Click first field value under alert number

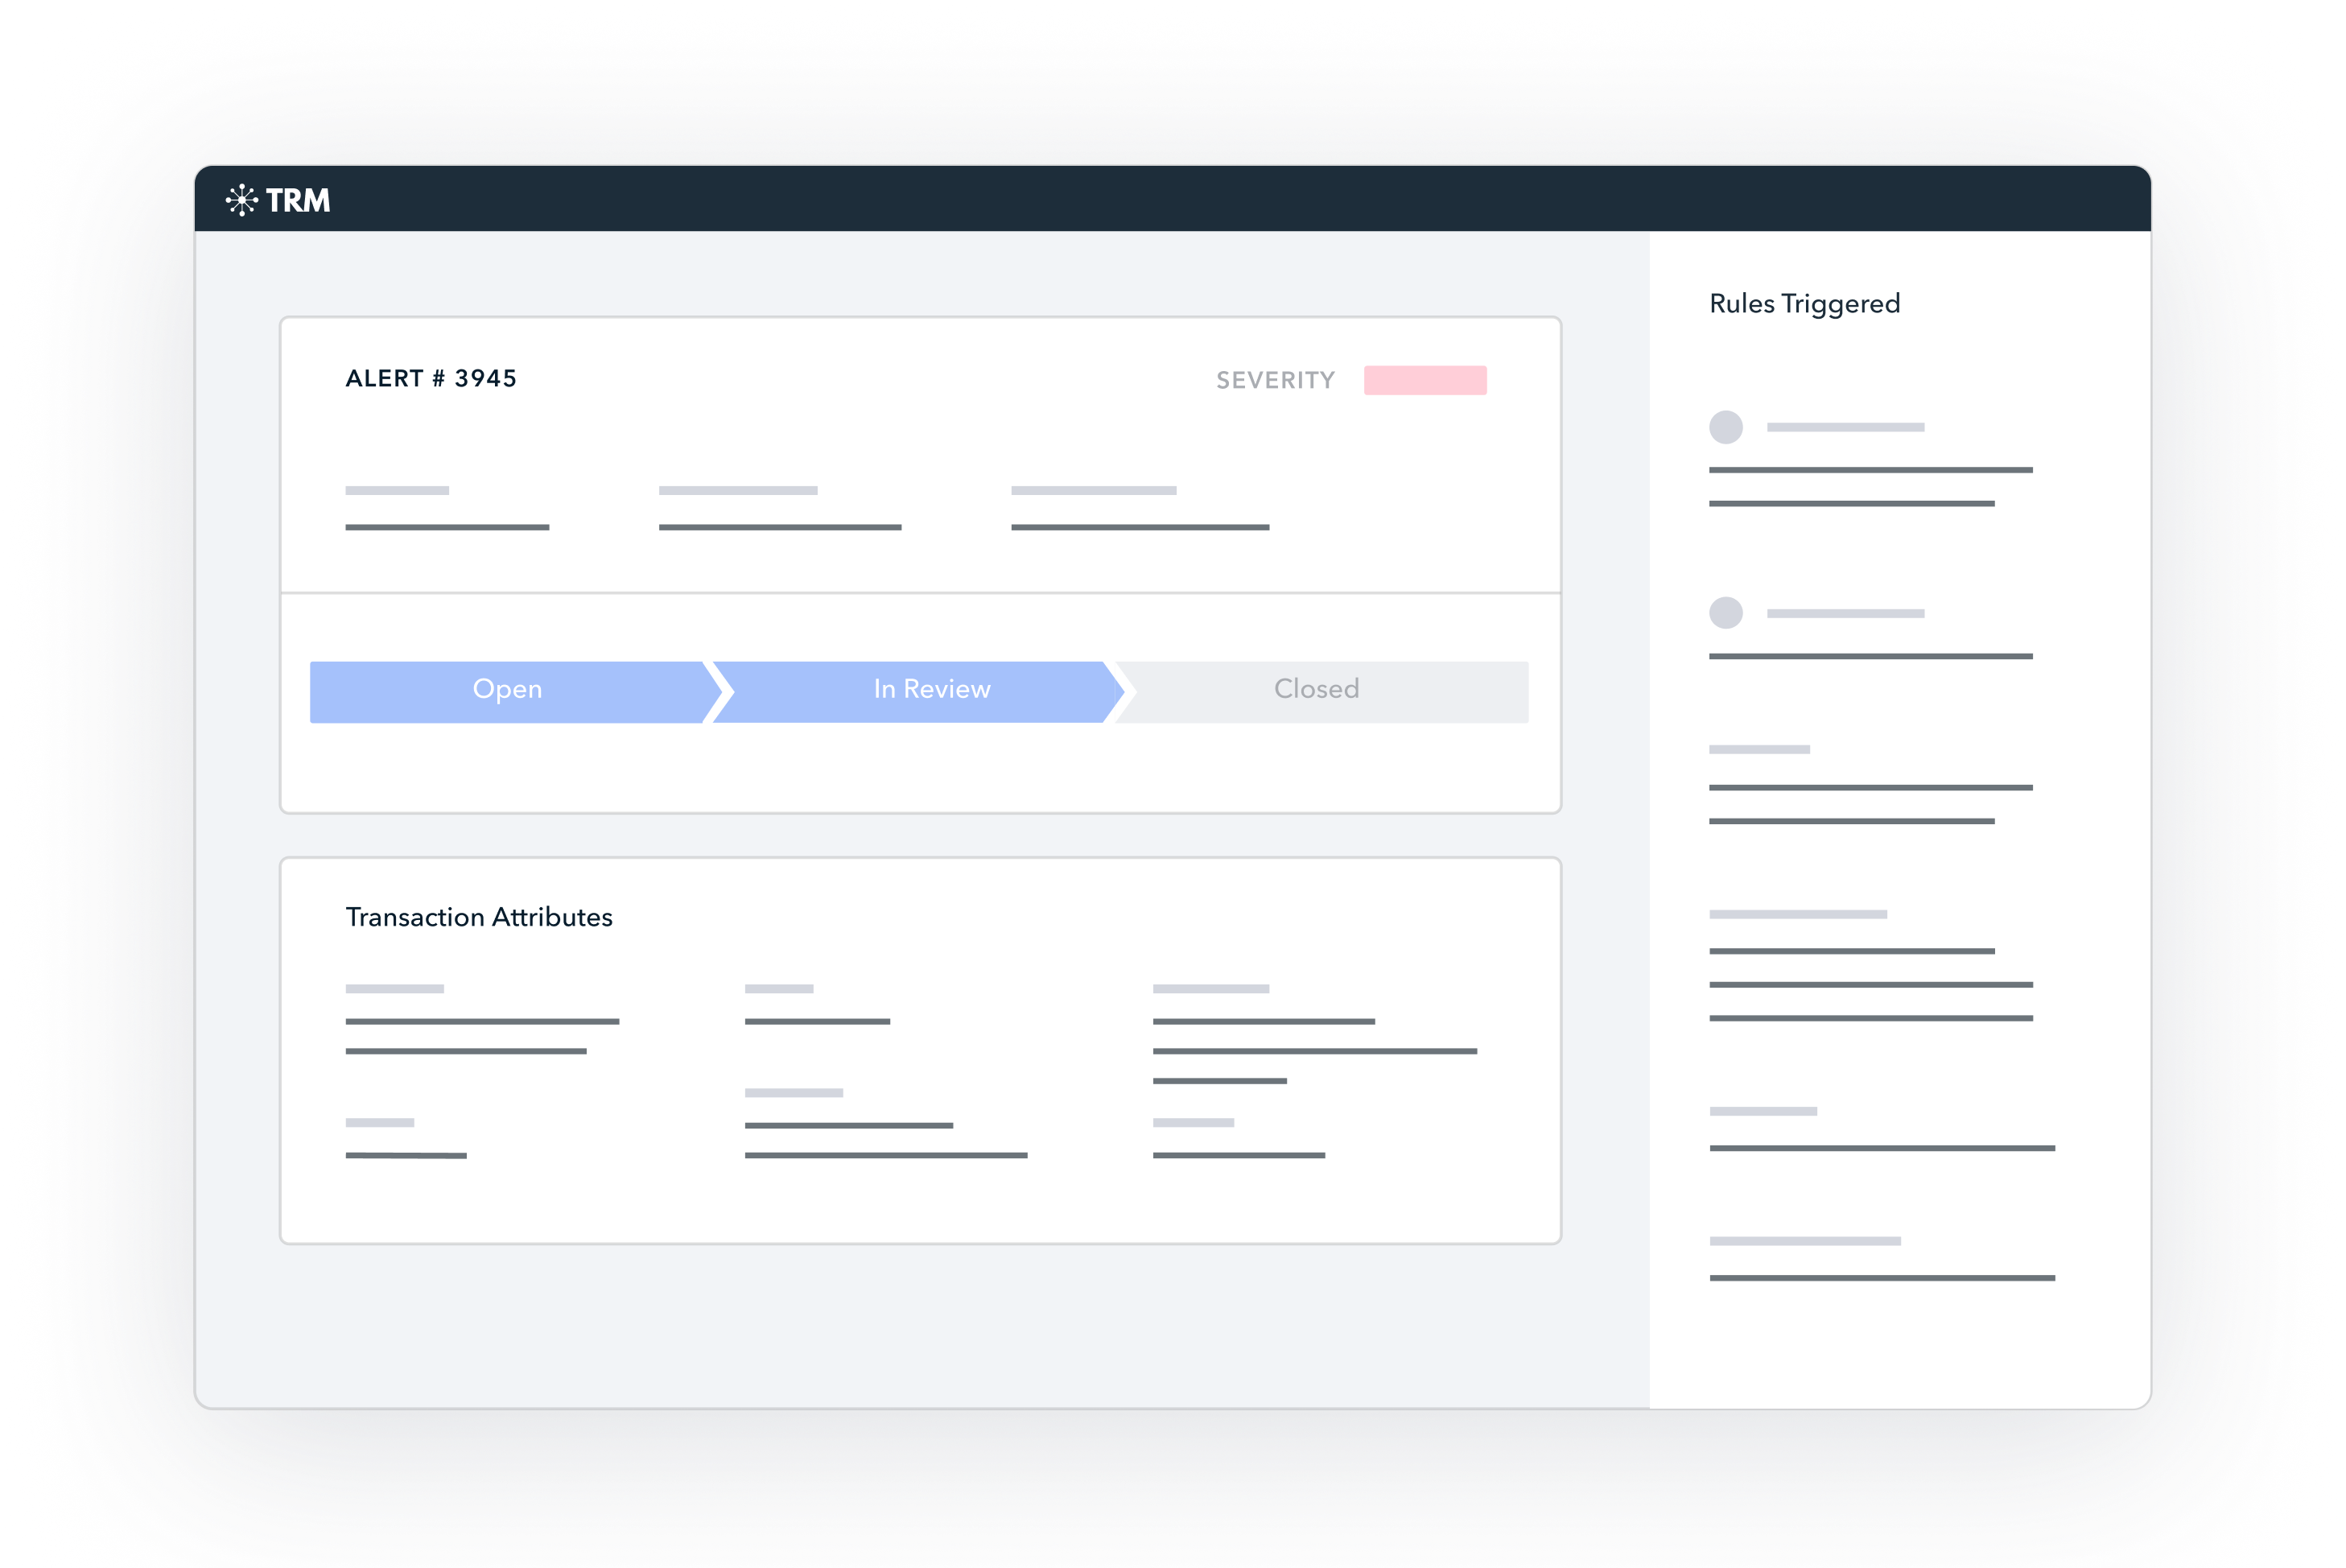point(447,527)
